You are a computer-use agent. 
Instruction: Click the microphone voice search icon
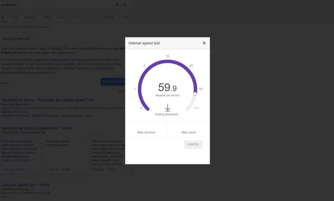point(117,5)
